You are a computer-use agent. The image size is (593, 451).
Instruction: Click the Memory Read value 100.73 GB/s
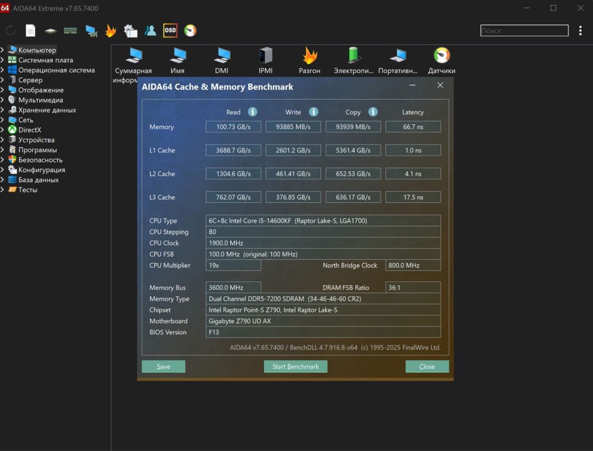tap(233, 127)
